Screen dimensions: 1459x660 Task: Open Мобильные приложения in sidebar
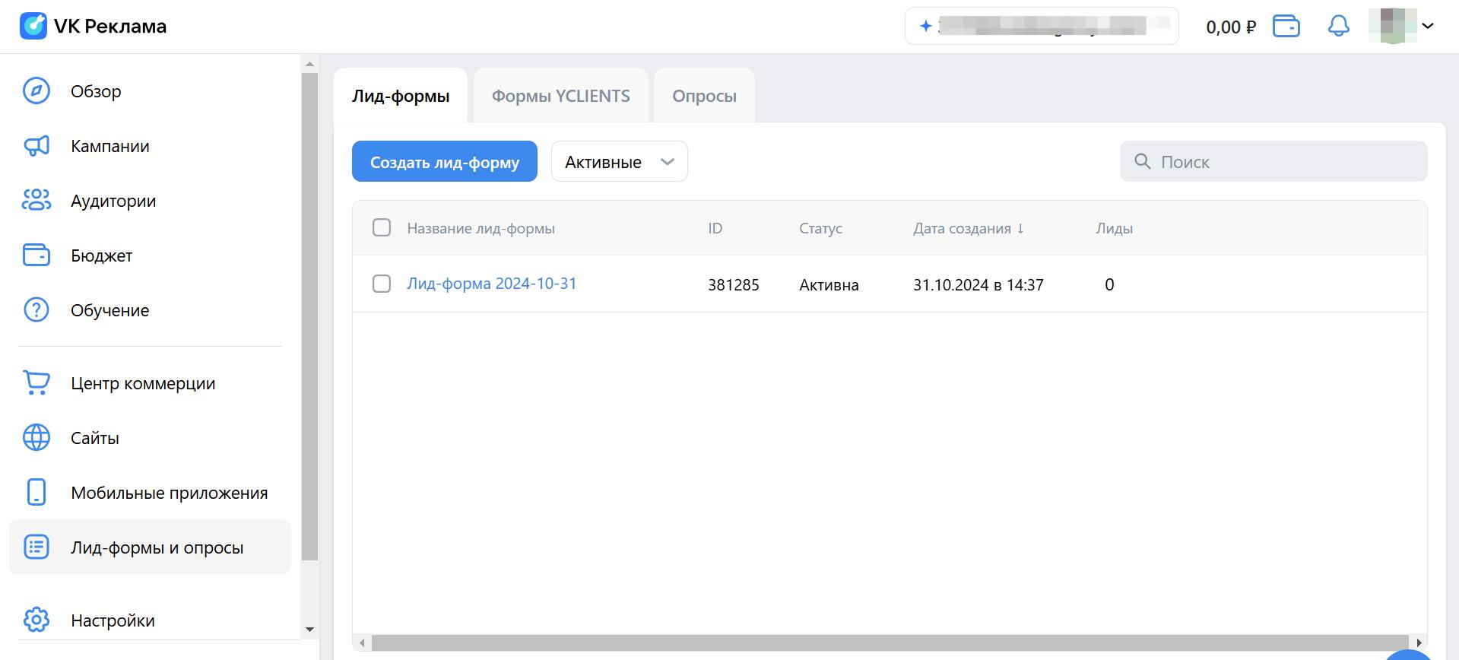(x=150, y=493)
